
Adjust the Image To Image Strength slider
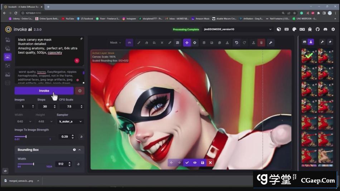(26, 137)
